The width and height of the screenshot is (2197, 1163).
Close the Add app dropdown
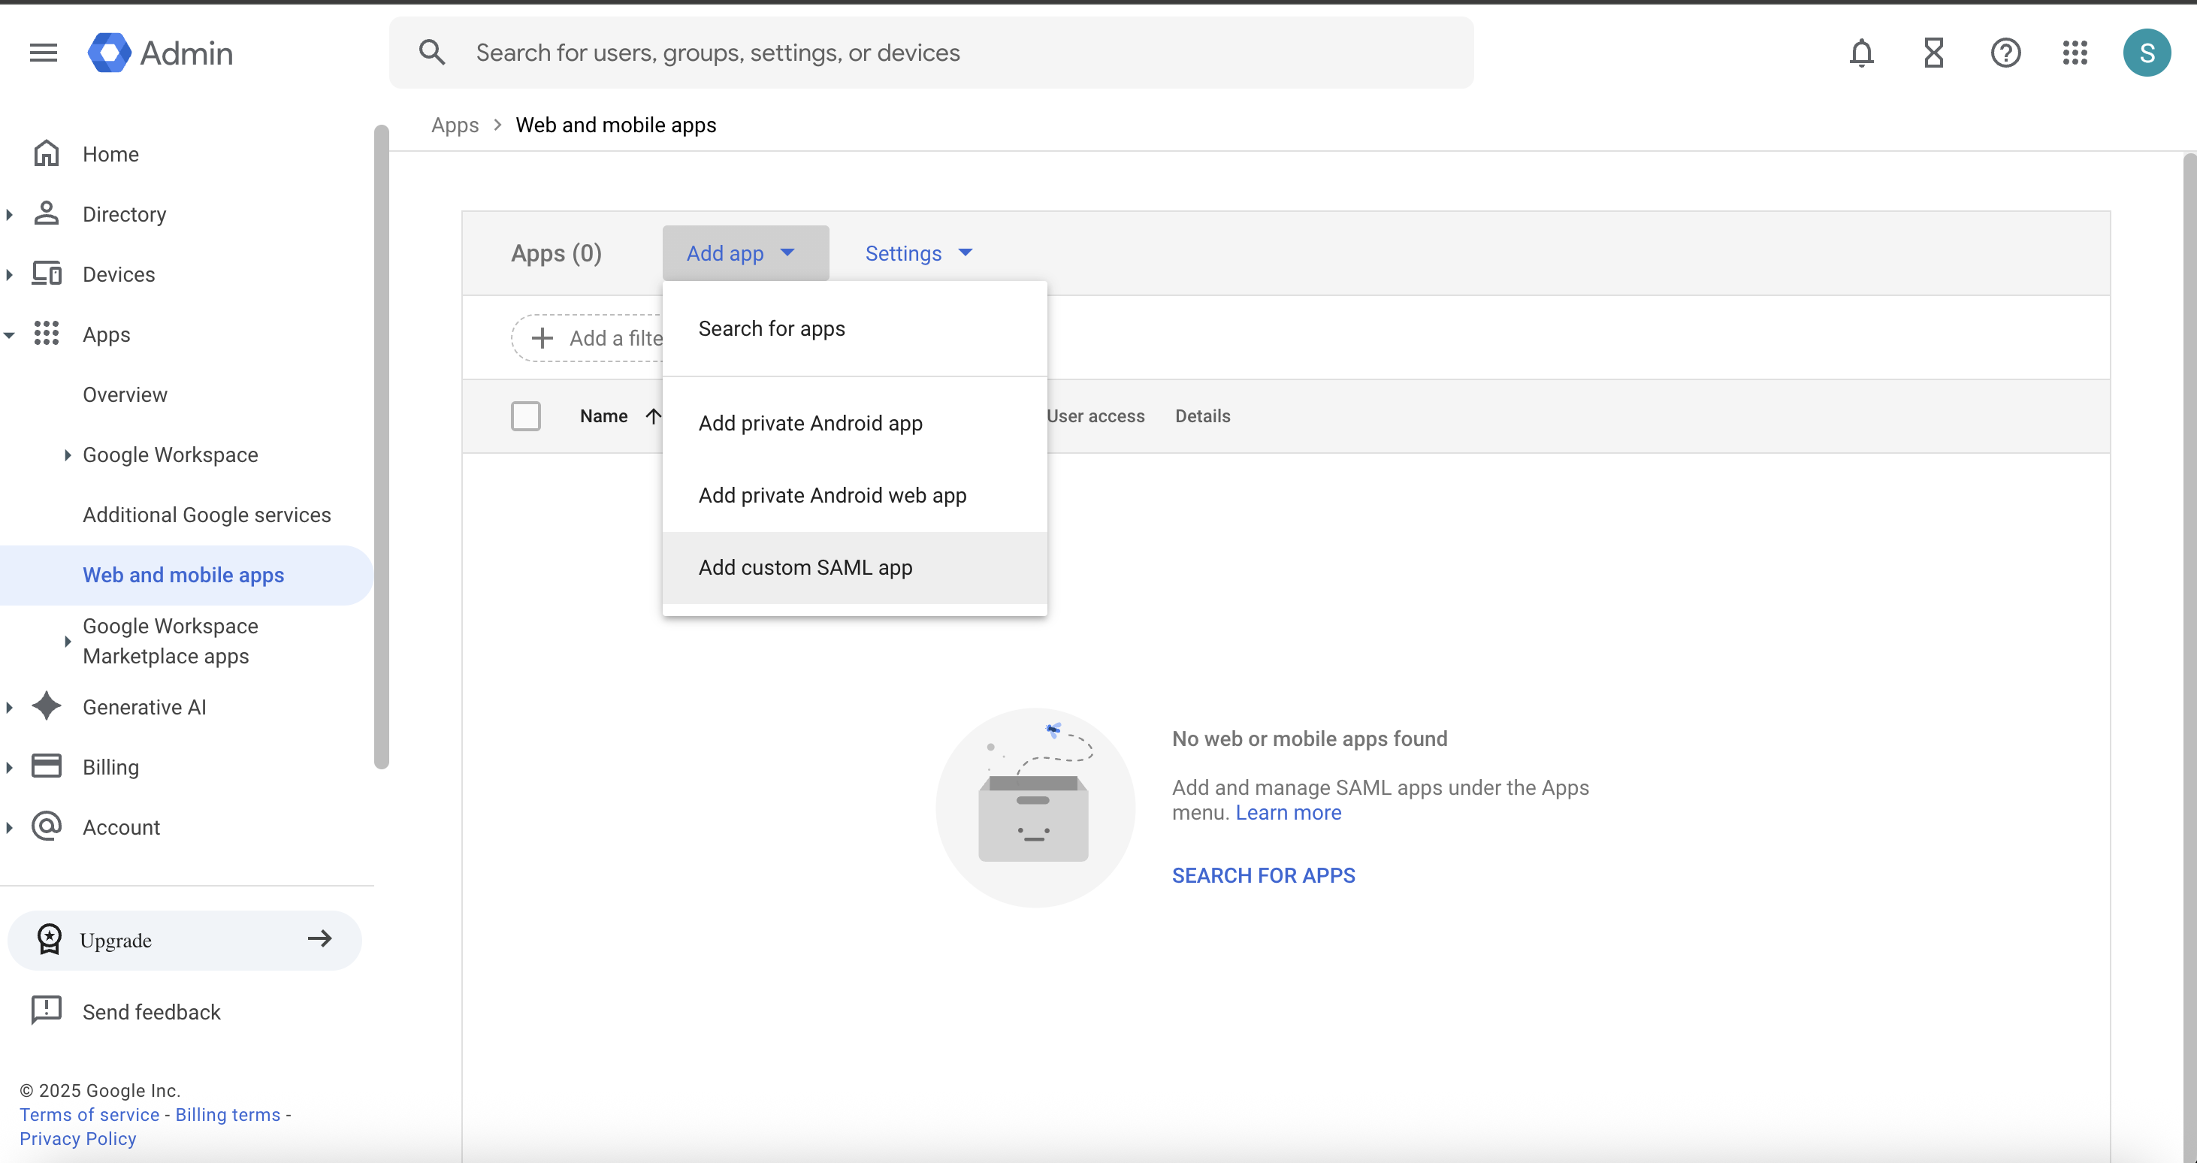(x=745, y=253)
